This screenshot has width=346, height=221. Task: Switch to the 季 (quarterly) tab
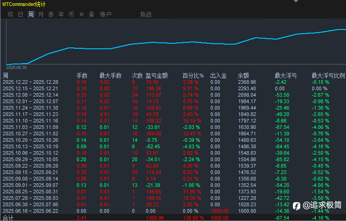[x=51, y=14]
